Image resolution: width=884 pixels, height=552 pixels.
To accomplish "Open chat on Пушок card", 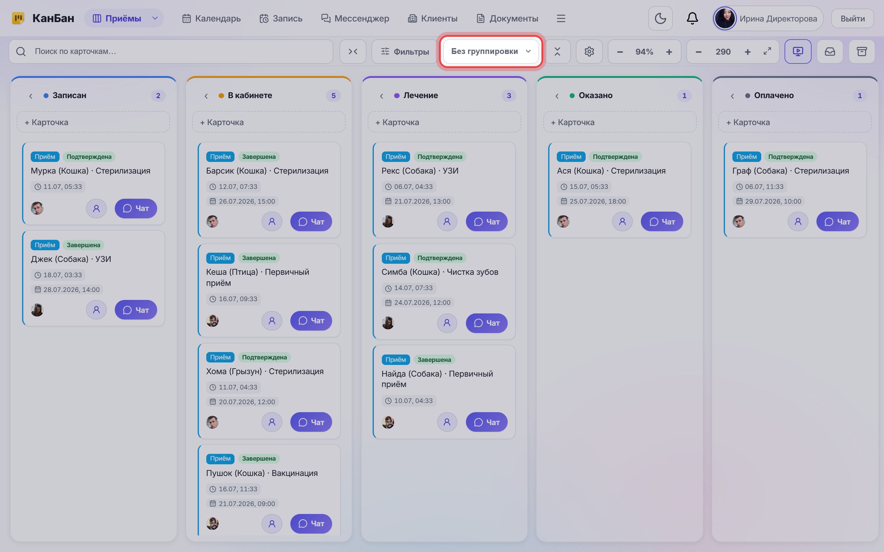I will pos(311,524).
